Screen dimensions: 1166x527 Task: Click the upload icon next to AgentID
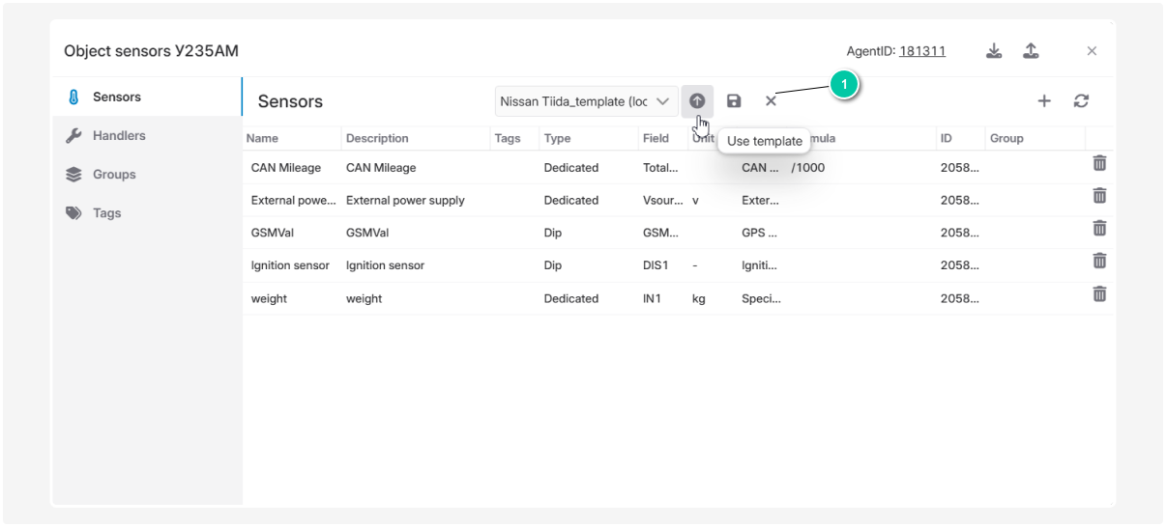coord(1031,51)
